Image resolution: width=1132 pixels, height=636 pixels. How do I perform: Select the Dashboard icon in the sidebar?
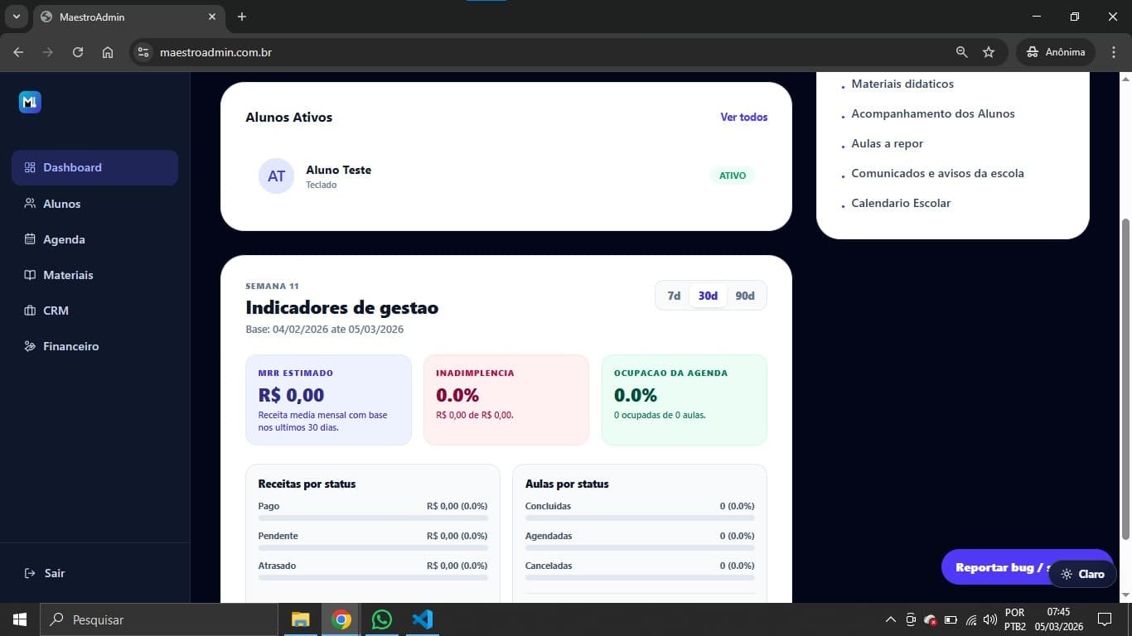[28, 166]
